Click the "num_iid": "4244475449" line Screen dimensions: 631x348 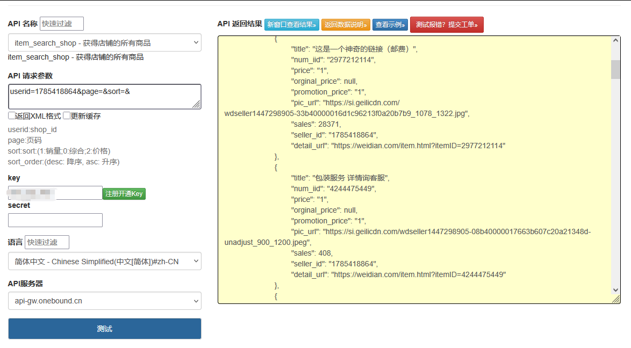point(334,189)
